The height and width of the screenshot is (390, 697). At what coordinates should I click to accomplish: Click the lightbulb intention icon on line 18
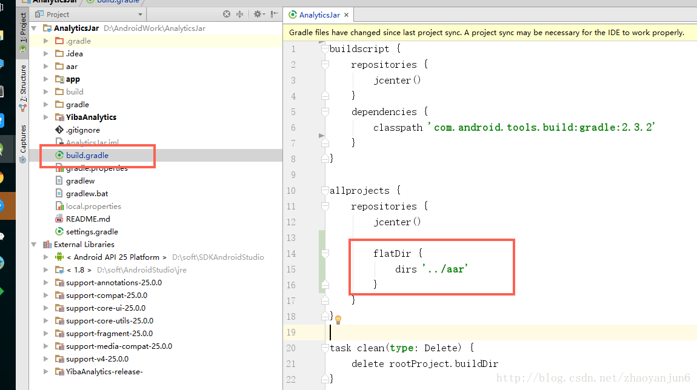coord(338,319)
